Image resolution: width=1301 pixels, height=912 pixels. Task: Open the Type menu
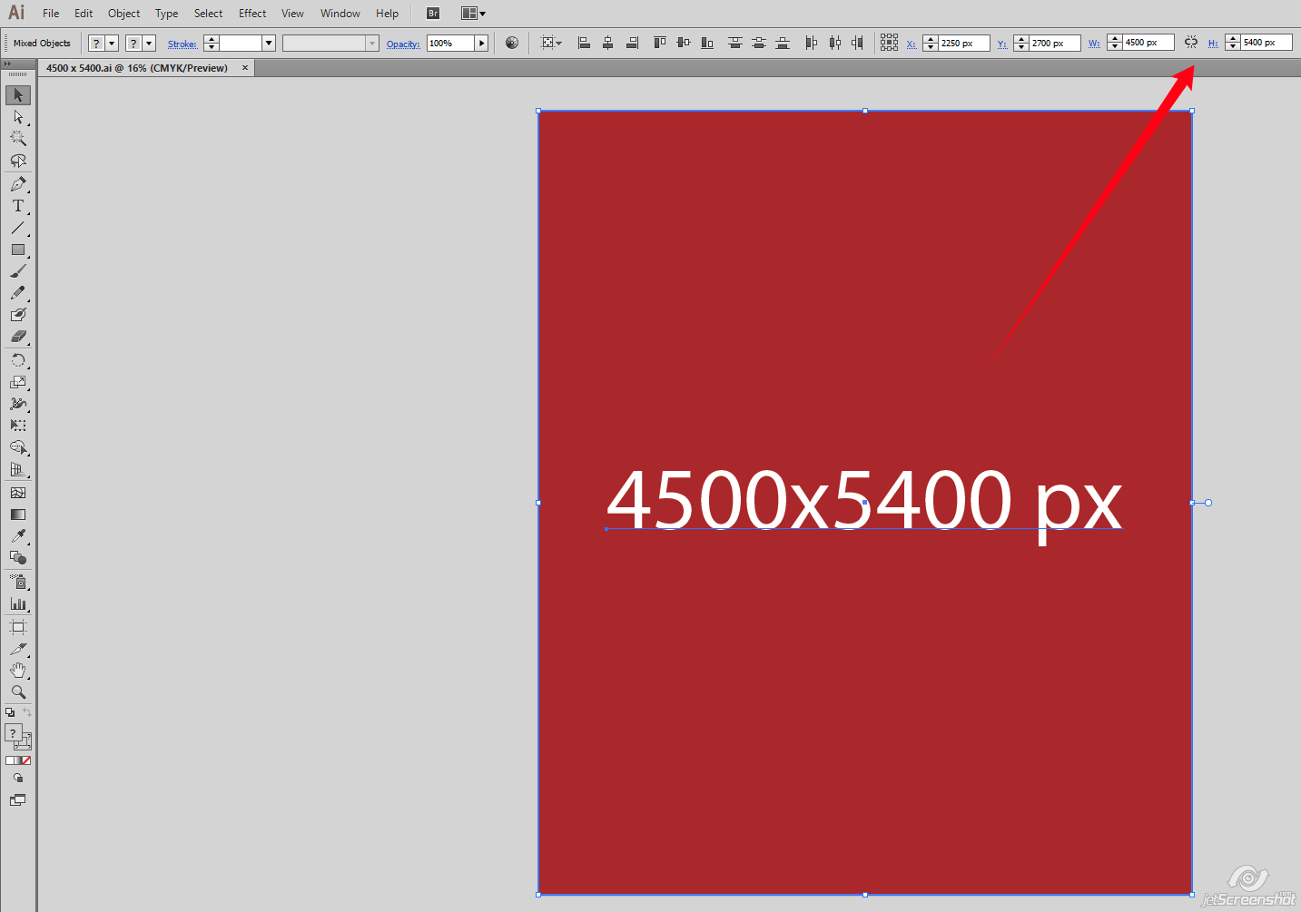(x=166, y=14)
